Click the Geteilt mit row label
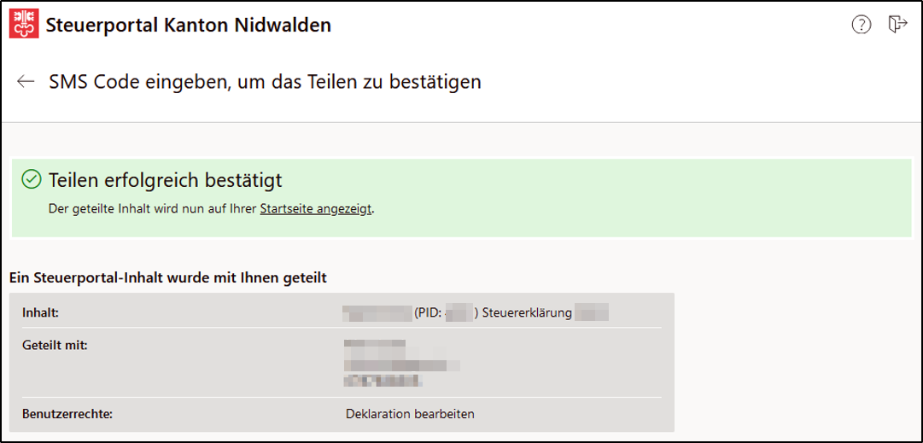This screenshot has height=443, width=923. 55,346
